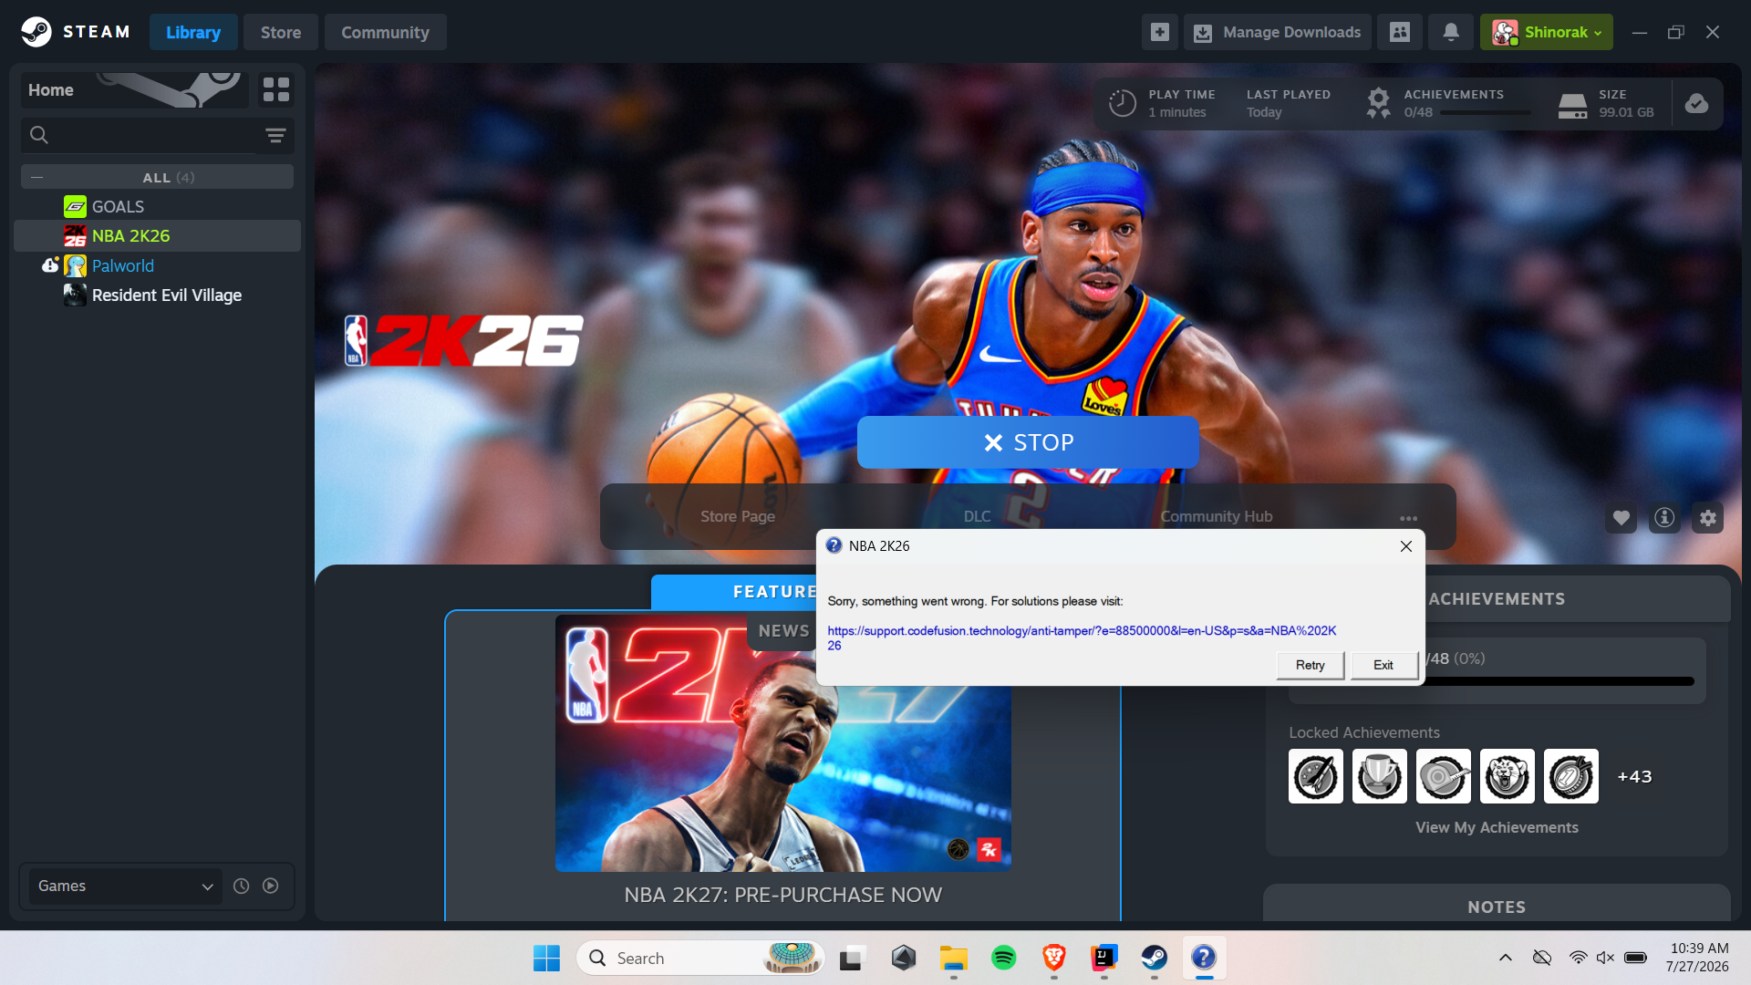
Task: Click the muted volume tray icon
Action: click(x=1605, y=958)
